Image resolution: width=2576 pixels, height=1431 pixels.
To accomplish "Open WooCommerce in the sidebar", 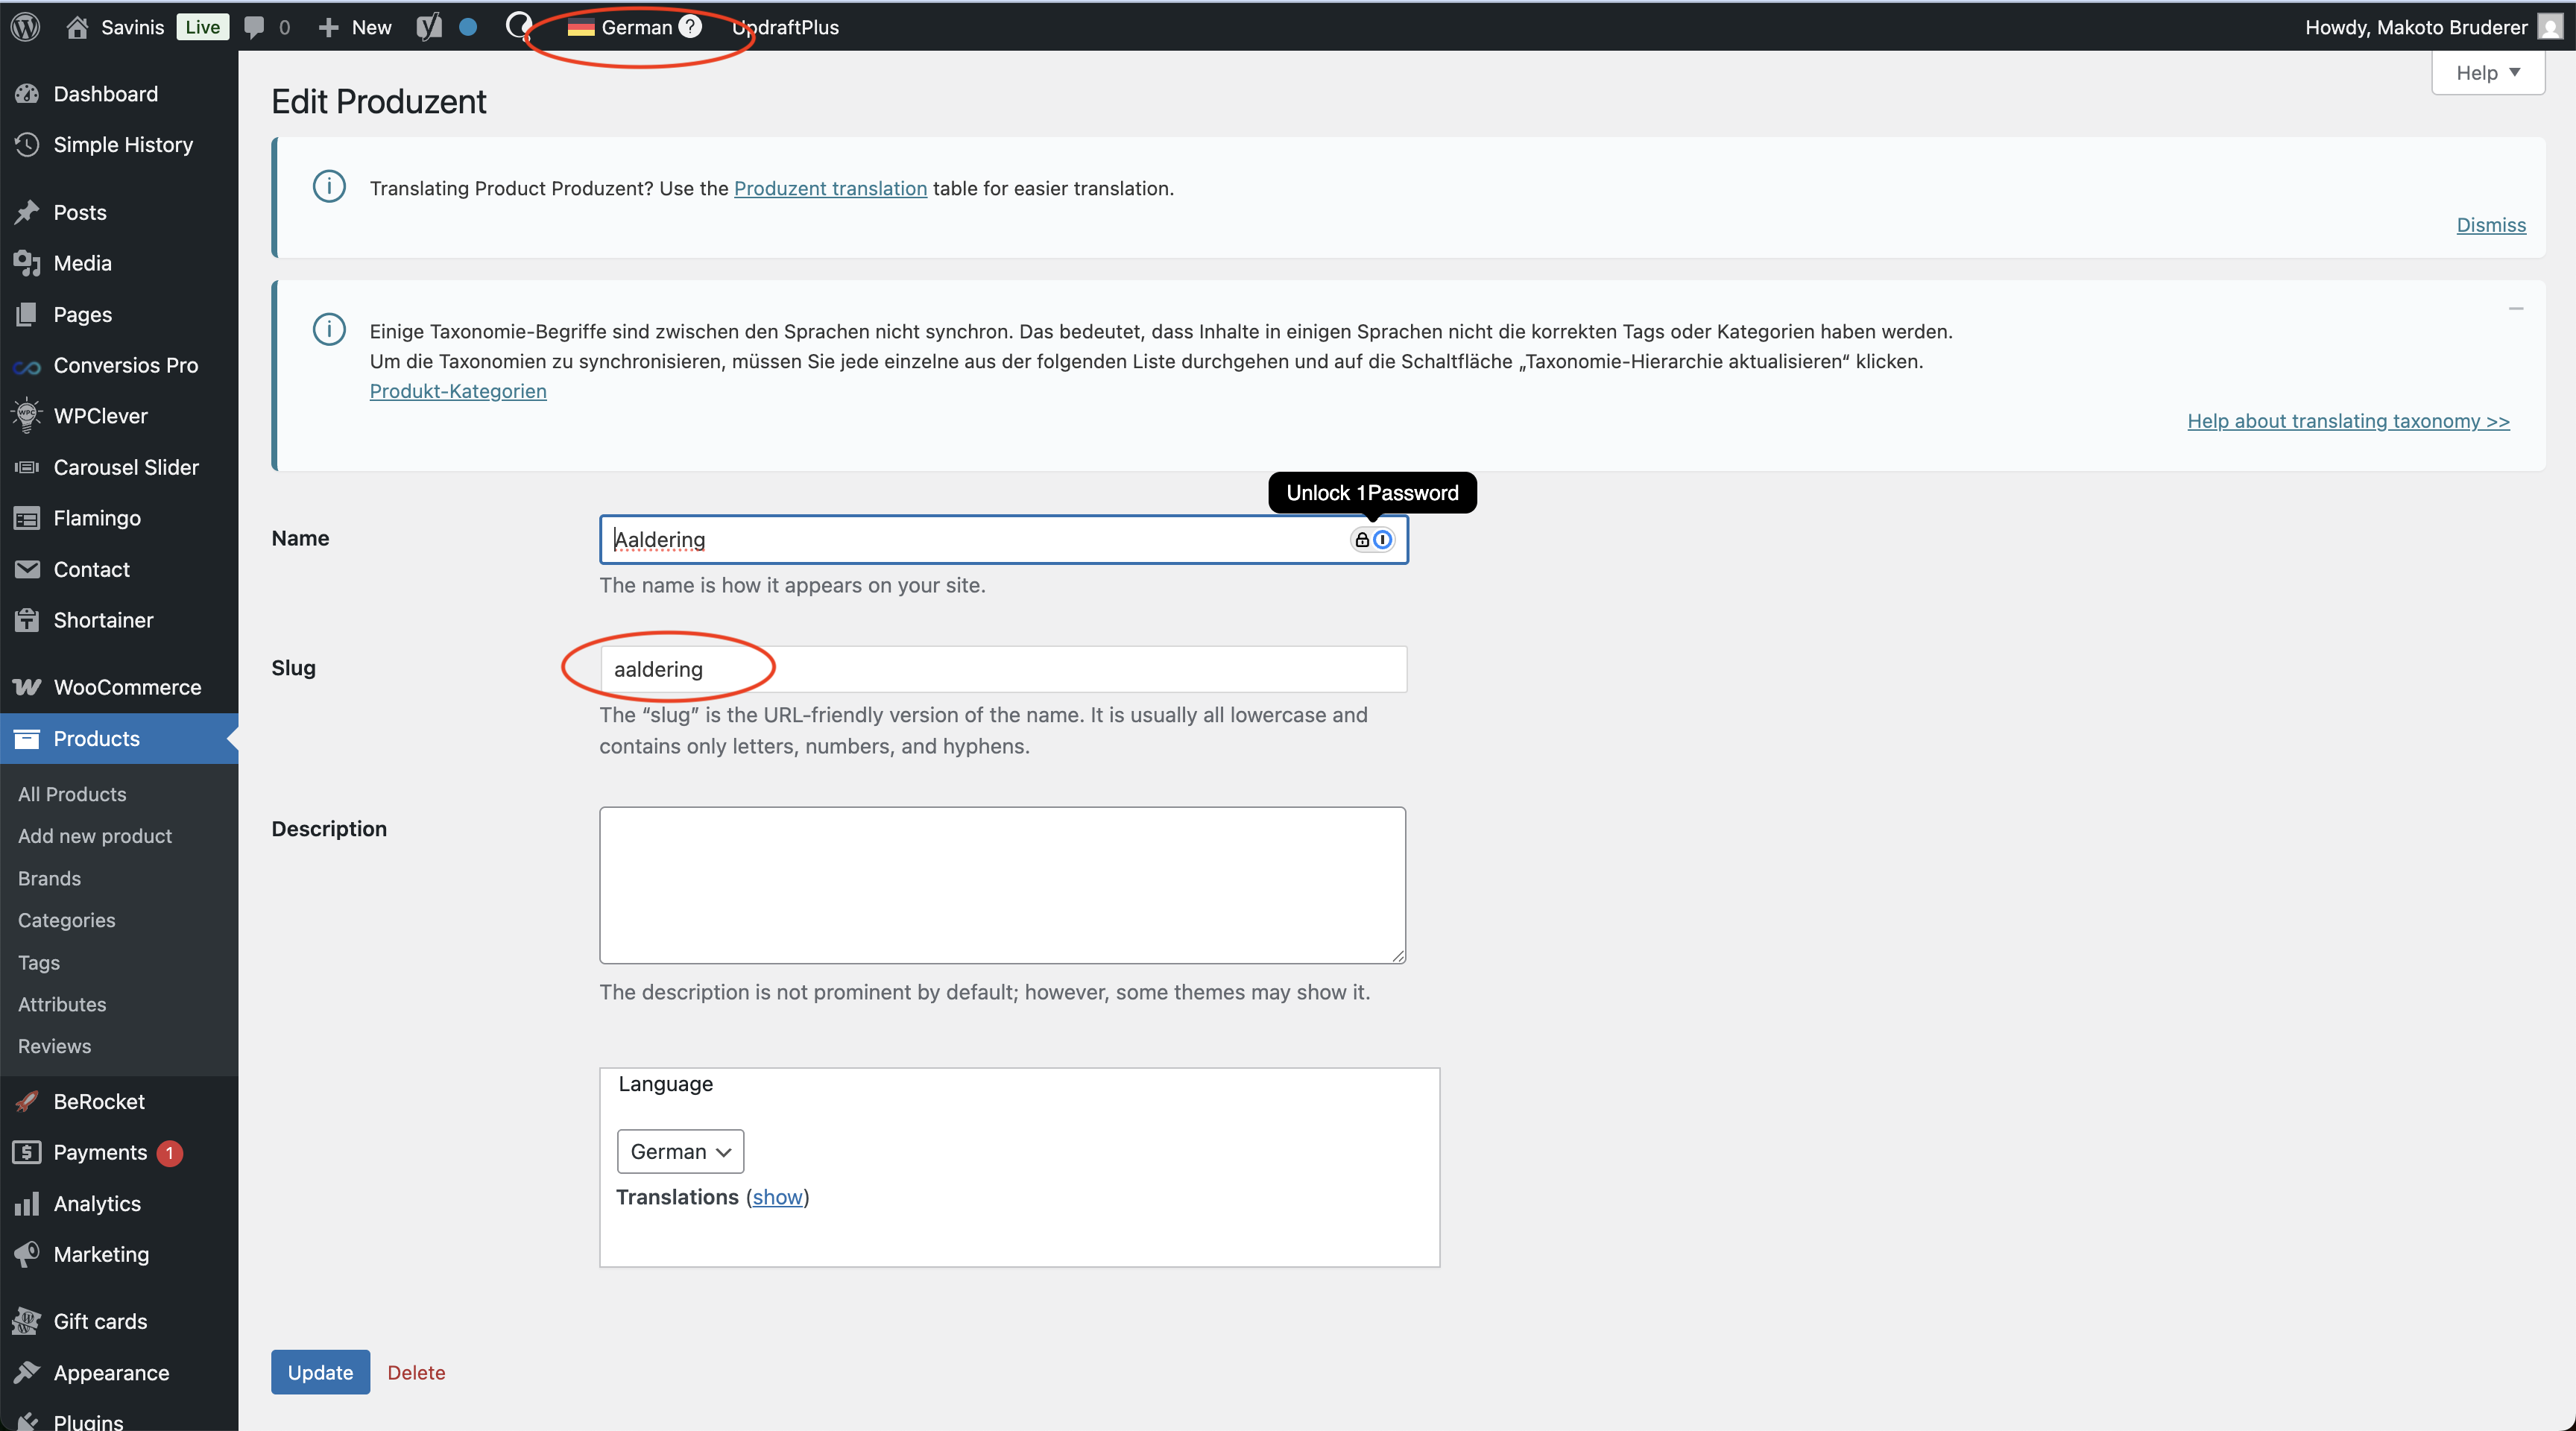I will (x=127, y=687).
